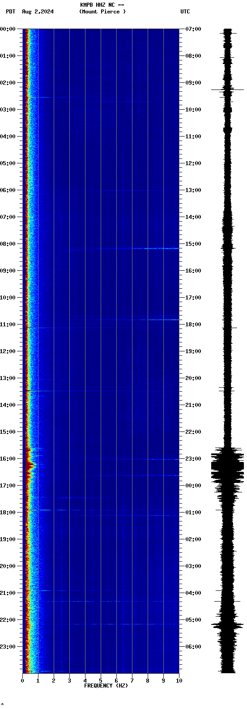Viewport: 247px width, 709px height.
Task: Click the 01:00 PDT time label
Action: coord(8,56)
